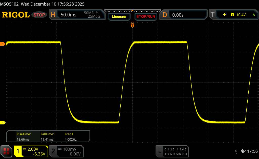Select the RiseTime1 measurement result

coord(24,136)
